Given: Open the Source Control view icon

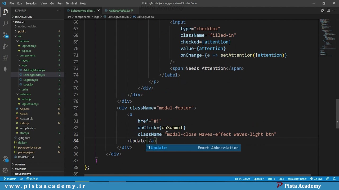Looking at the screenshot, I should coord(5,35).
